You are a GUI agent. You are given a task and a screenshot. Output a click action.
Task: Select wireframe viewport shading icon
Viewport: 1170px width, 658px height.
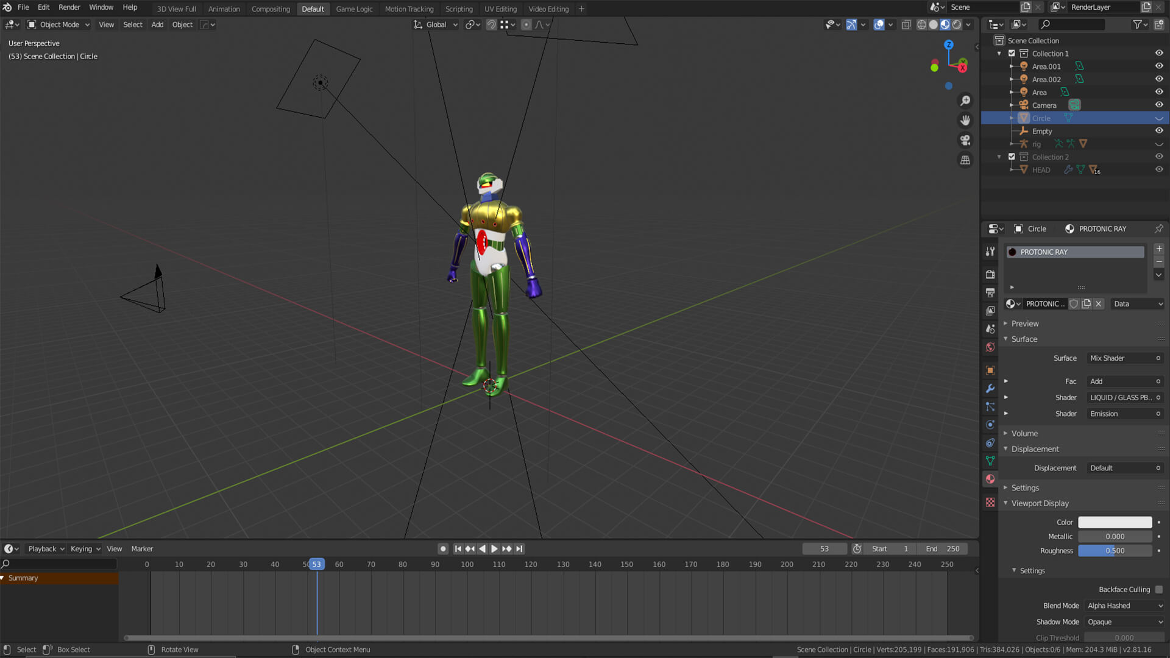921,24
